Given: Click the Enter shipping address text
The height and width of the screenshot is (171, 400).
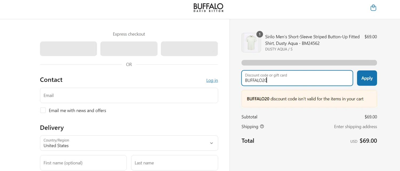Looking at the screenshot, I should tap(355, 127).
